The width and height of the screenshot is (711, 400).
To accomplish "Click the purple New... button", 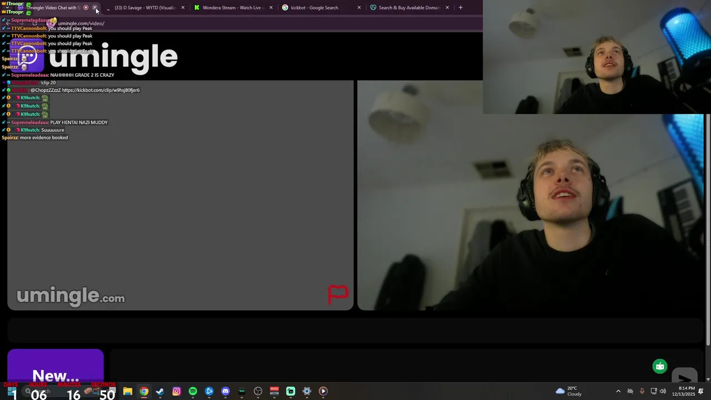I will (56, 367).
